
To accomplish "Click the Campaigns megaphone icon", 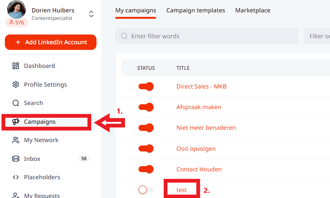I will (x=16, y=122).
